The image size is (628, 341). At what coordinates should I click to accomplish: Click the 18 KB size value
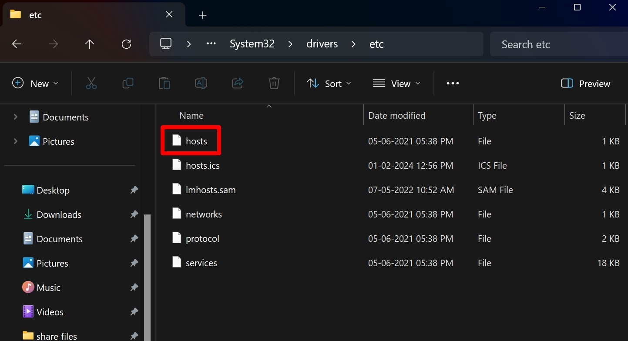coord(608,263)
